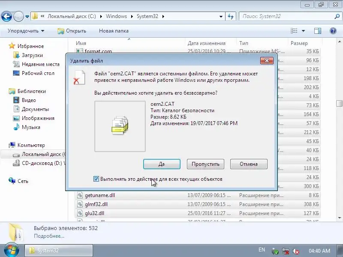Click the change view icon
343x257 pixels.
[x=294, y=31]
